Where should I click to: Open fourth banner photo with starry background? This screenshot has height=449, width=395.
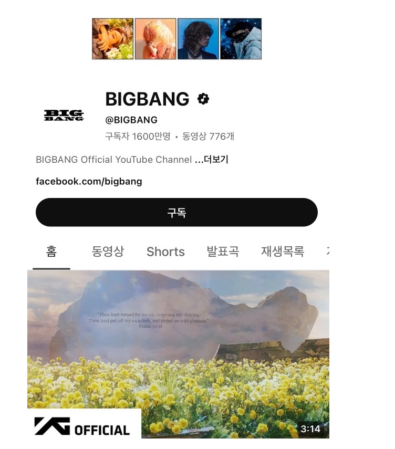click(241, 39)
